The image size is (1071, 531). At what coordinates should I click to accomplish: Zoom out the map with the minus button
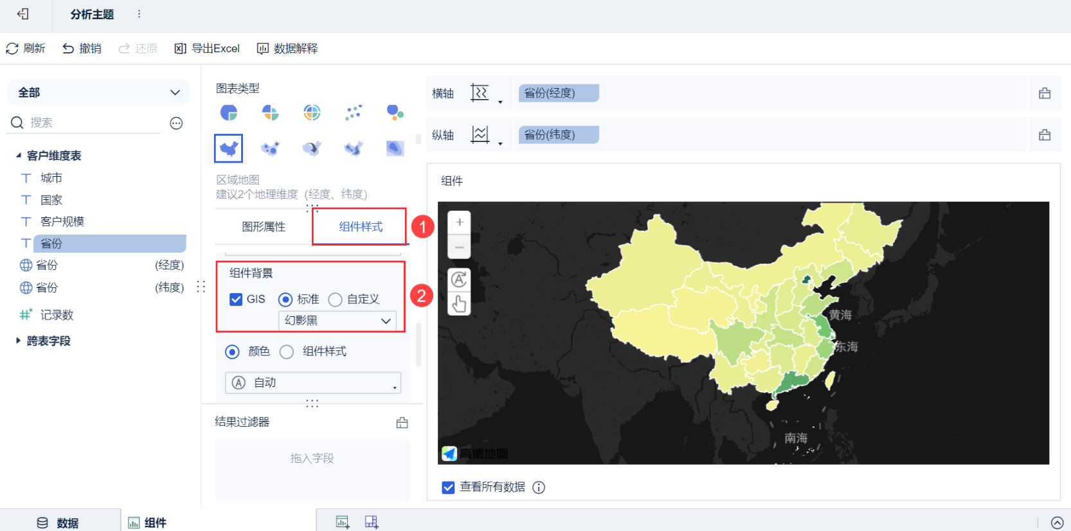coord(459,247)
